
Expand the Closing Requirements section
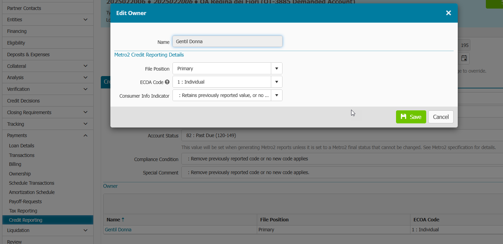pos(47,112)
